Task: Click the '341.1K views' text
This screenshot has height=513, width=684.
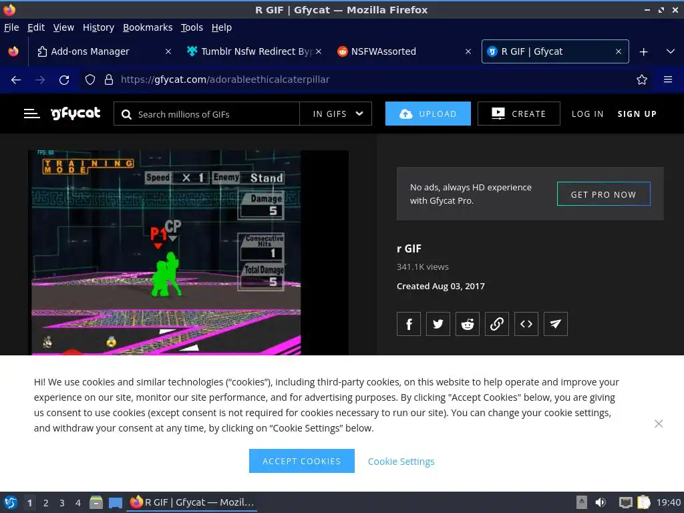Action: pyautogui.click(x=423, y=267)
